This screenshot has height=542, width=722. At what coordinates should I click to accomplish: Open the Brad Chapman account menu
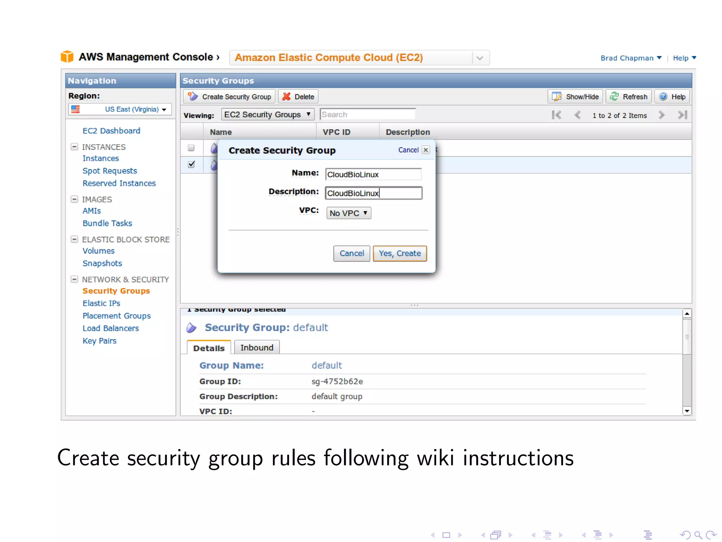click(631, 58)
